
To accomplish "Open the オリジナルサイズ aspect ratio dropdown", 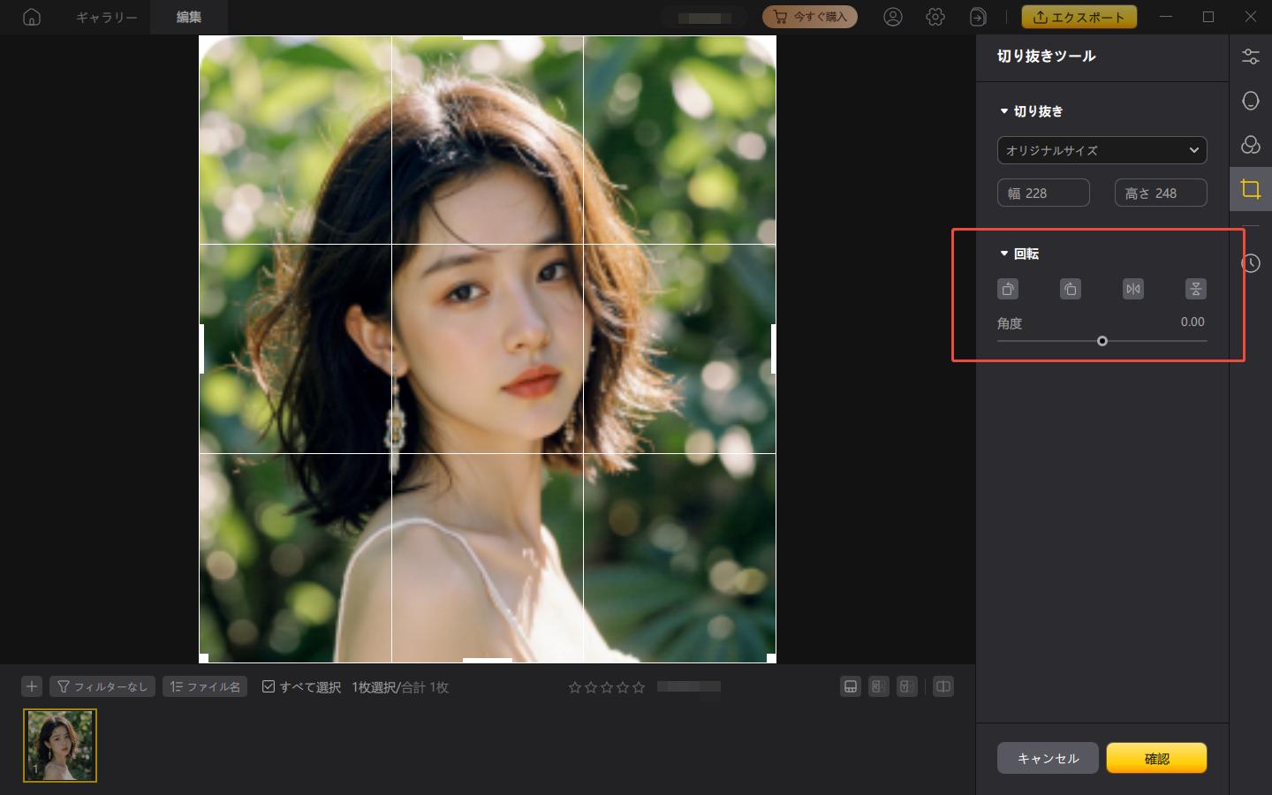I will click(1102, 150).
